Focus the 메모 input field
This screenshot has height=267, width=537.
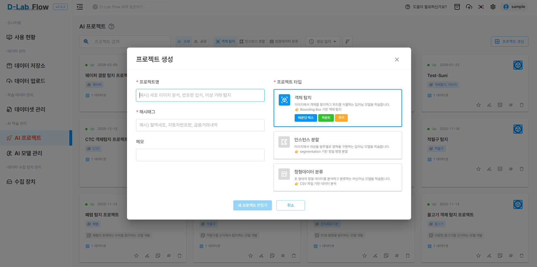tap(200, 155)
